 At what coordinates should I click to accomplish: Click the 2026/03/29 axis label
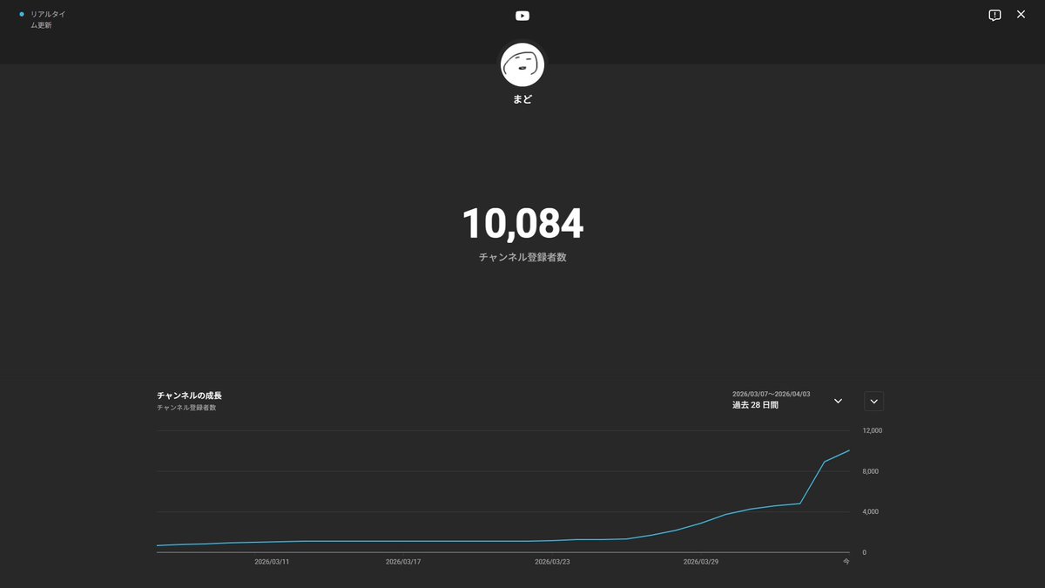click(701, 562)
